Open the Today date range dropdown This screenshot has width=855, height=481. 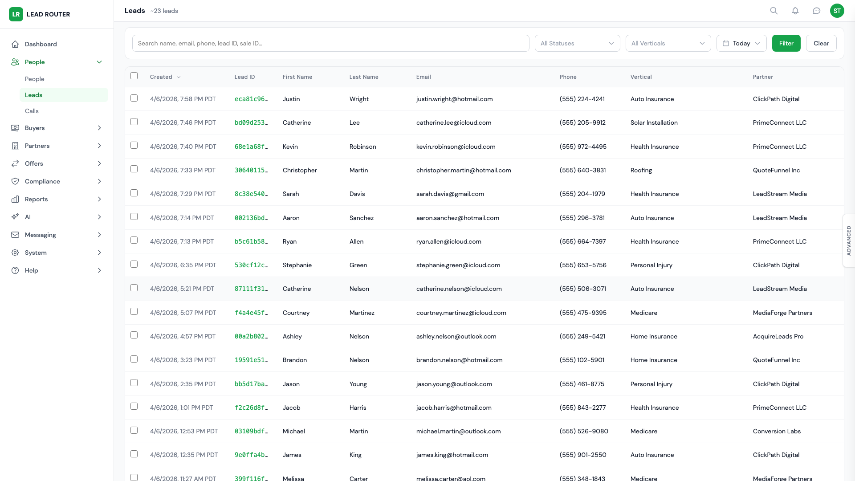click(x=741, y=43)
